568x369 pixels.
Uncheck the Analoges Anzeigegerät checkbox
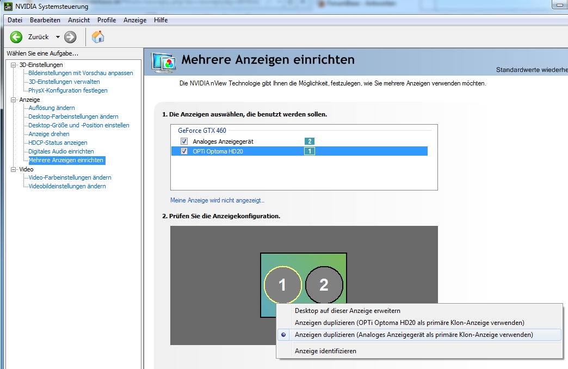point(184,142)
